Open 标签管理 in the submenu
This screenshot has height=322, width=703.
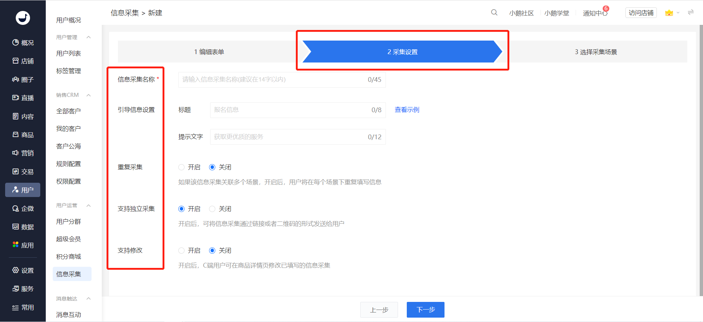[x=68, y=71]
